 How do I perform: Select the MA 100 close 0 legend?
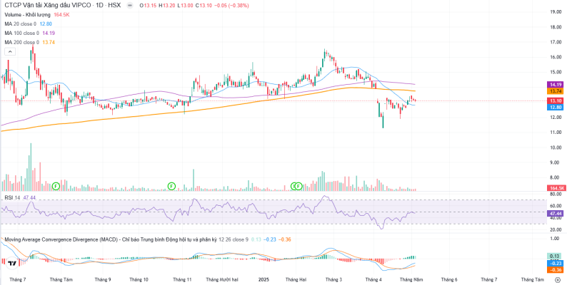[21, 33]
